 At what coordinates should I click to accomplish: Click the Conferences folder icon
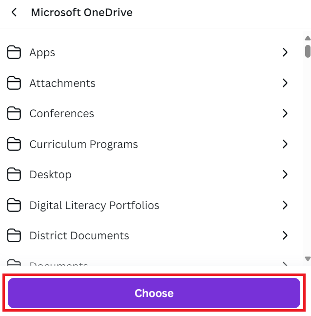coord(14,113)
